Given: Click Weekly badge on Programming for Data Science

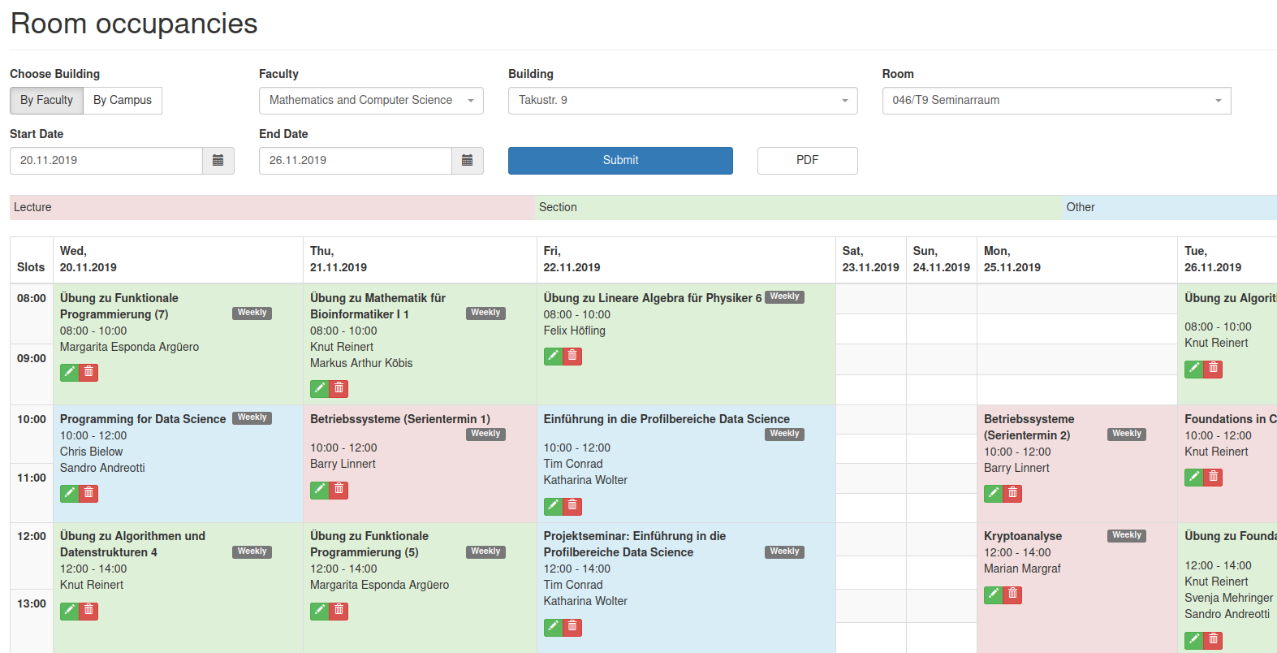Looking at the screenshot, I should click(252, 418).
